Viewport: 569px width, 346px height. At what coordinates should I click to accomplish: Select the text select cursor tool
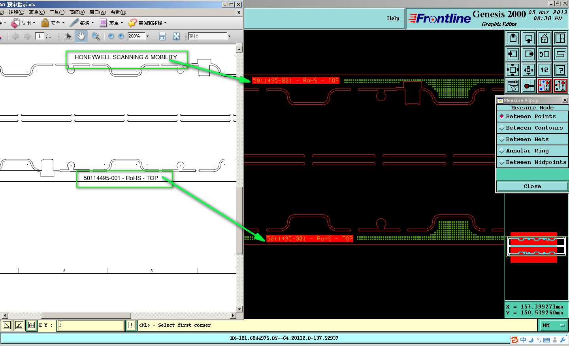tap(67, 36)
